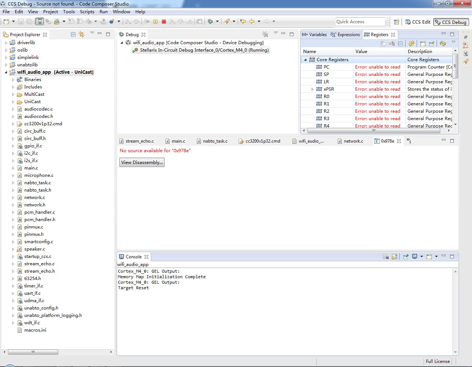Image resolution: width=472 pixels, height=367 pixels.
Task: Collapse the wifi_audio_app project tree
Action: click(6, 72)
